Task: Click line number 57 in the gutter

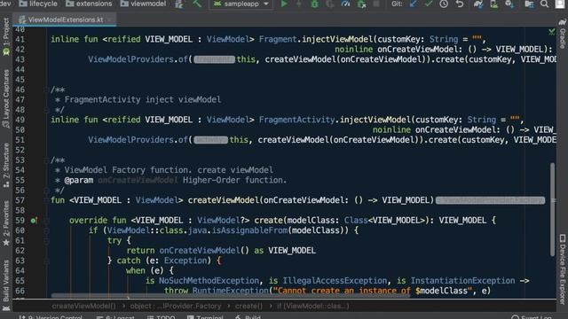Action: pyautogui.click(x=20, y=200)
